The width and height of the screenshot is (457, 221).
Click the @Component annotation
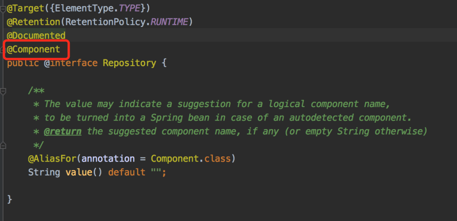point(34,49)
